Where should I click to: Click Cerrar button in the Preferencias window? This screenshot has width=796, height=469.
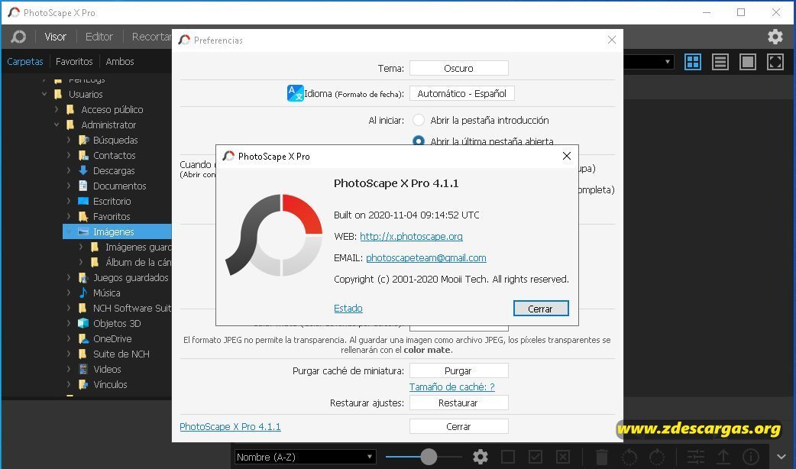458,426
